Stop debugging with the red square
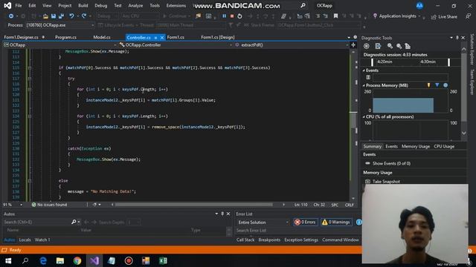Screen dimensions: 476x267 tap(232, 16)
